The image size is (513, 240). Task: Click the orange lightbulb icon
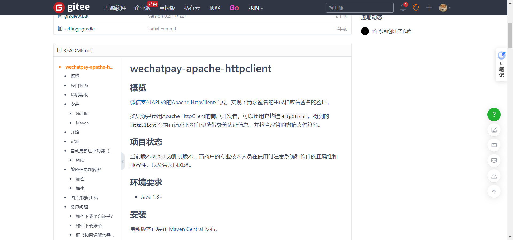click(416, 8)
